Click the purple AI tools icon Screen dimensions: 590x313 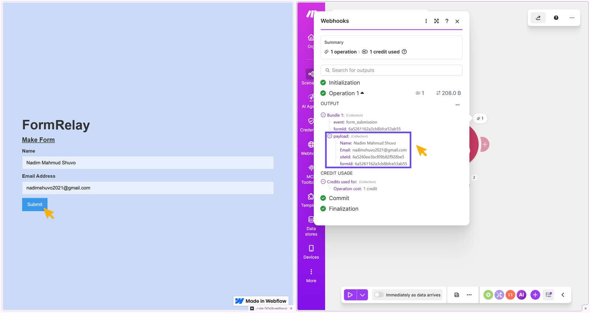pyautogui.click(x=521, y=295)
